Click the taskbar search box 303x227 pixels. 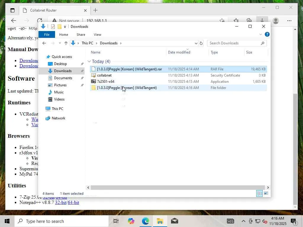(62, 221)
